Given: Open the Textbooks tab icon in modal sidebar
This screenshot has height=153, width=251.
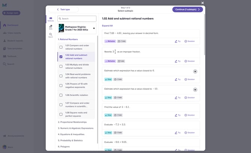Looking at the screenshot, I should (51, 19).
